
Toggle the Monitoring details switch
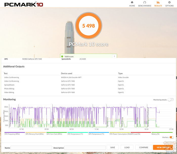[171, 100]
